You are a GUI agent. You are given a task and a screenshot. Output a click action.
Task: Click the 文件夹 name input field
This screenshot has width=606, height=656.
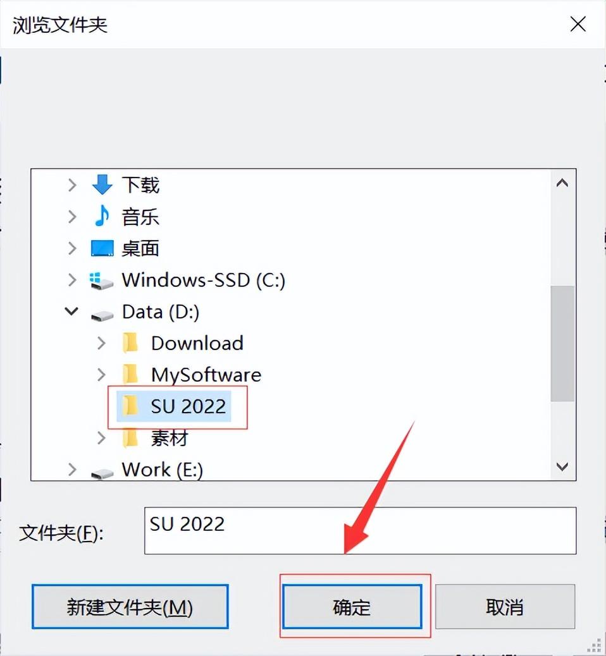point(360,530)
